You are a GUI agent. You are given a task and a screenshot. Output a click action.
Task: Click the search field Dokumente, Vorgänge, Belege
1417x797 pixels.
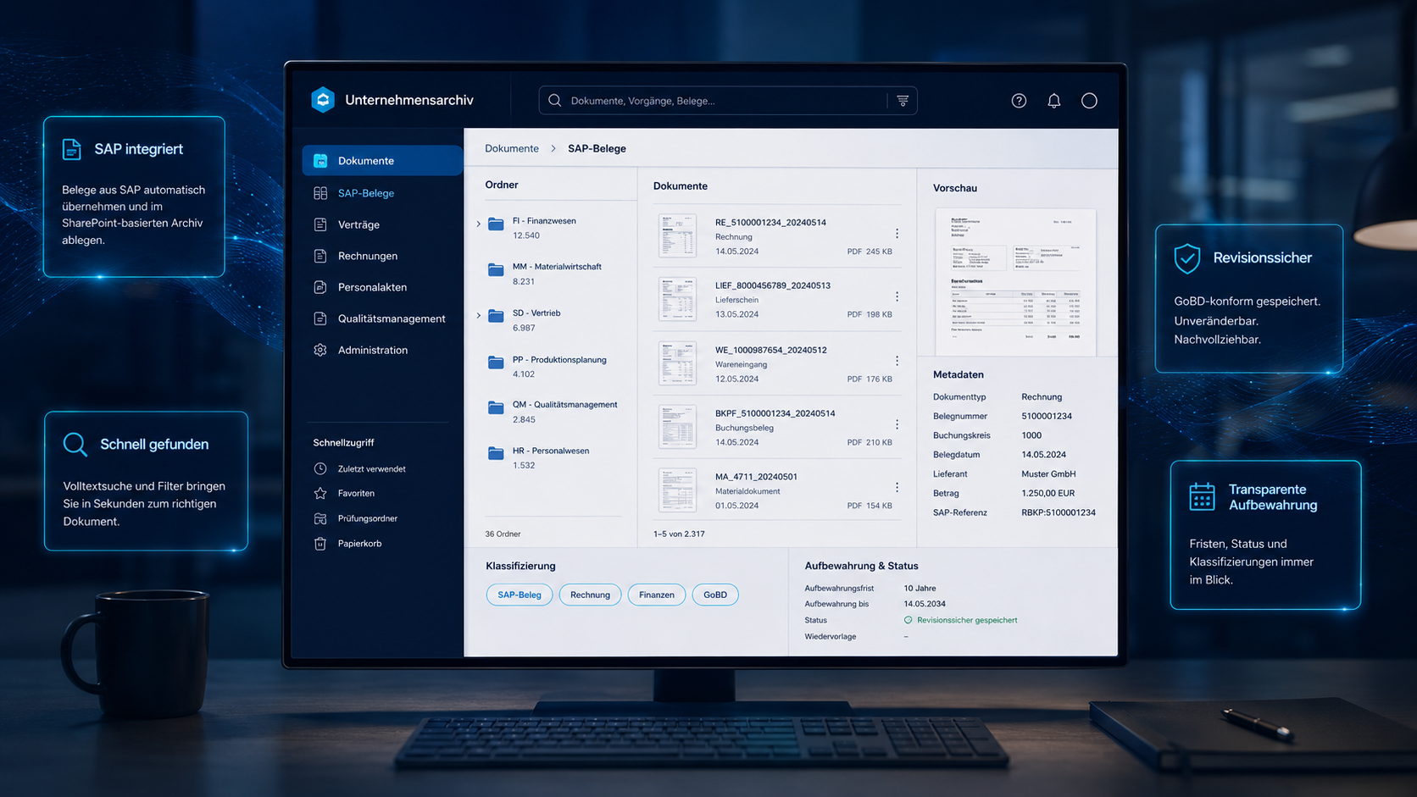point(725,101)
